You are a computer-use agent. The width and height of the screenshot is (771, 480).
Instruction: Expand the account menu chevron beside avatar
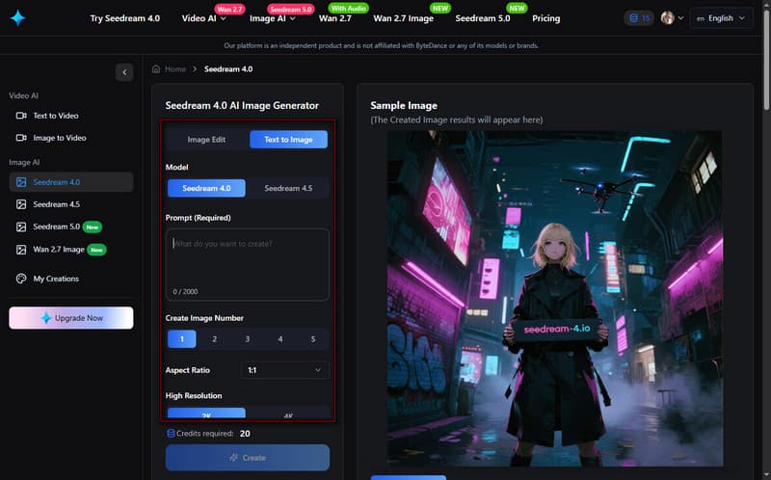click(x=680, y=18)
